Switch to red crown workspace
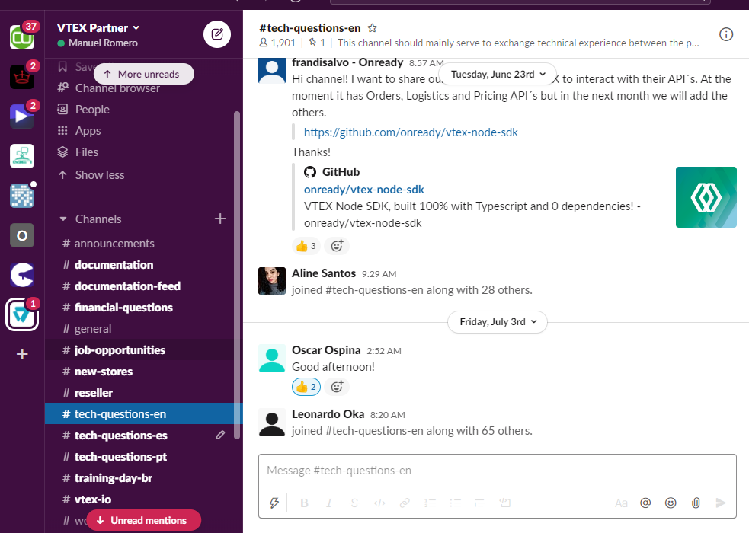749x533 pixels. point(22,76)
